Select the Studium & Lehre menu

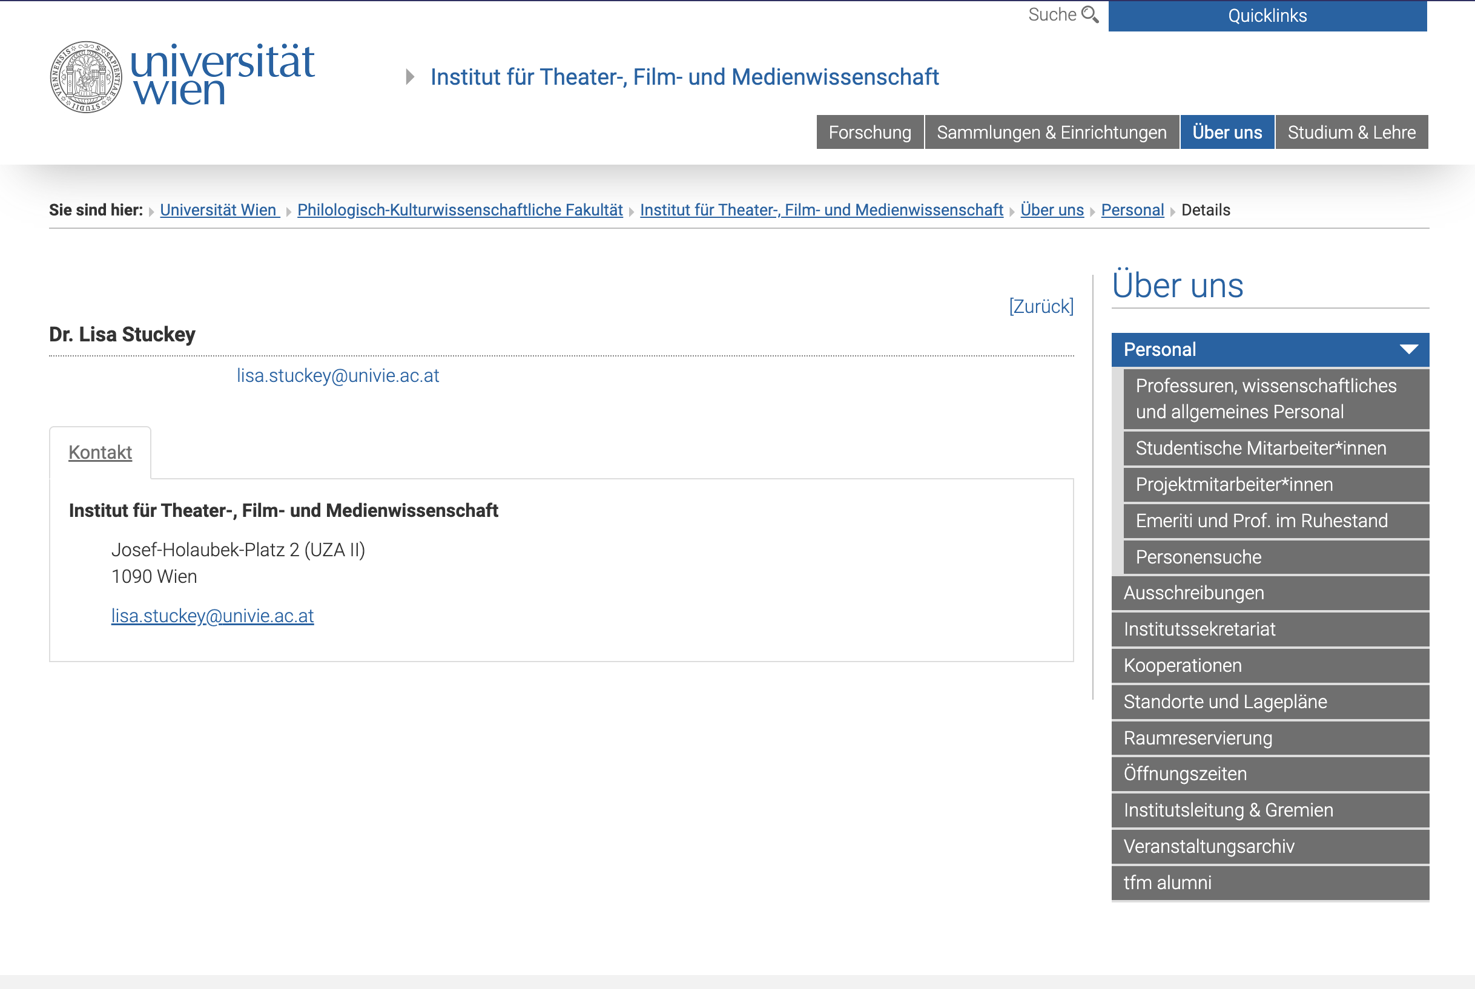point(1351,133)
